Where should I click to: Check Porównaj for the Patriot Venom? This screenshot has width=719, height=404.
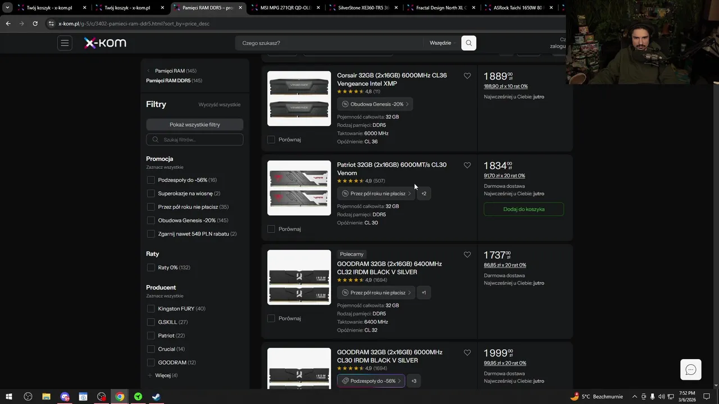click(271, 229)
